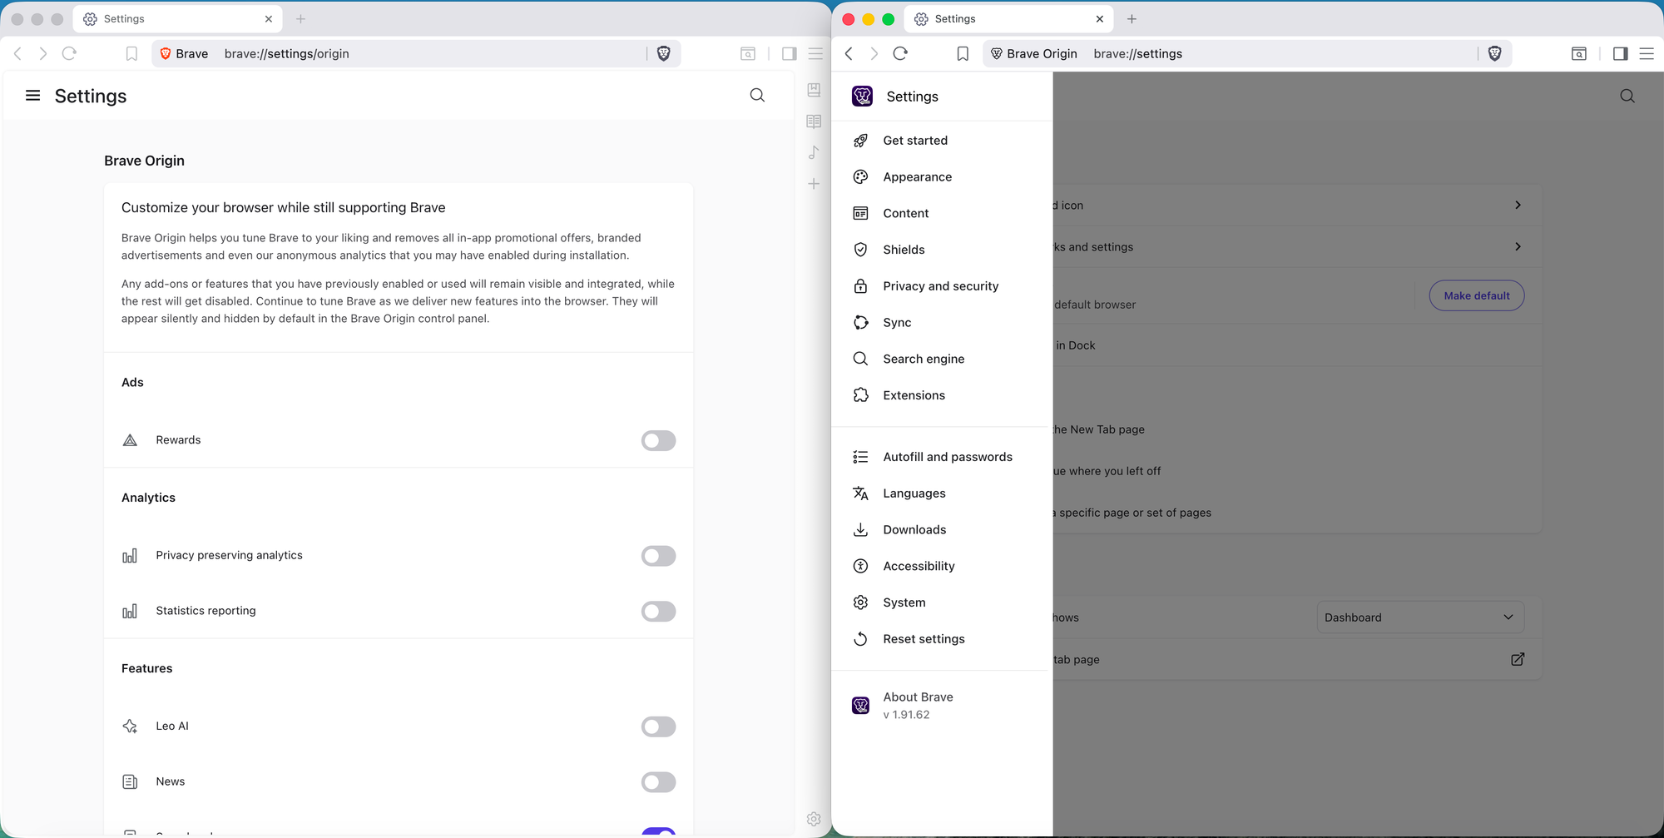The image size is (1664, 838).
Task: Toggle Leo AI on
Action: click(658, 726)
